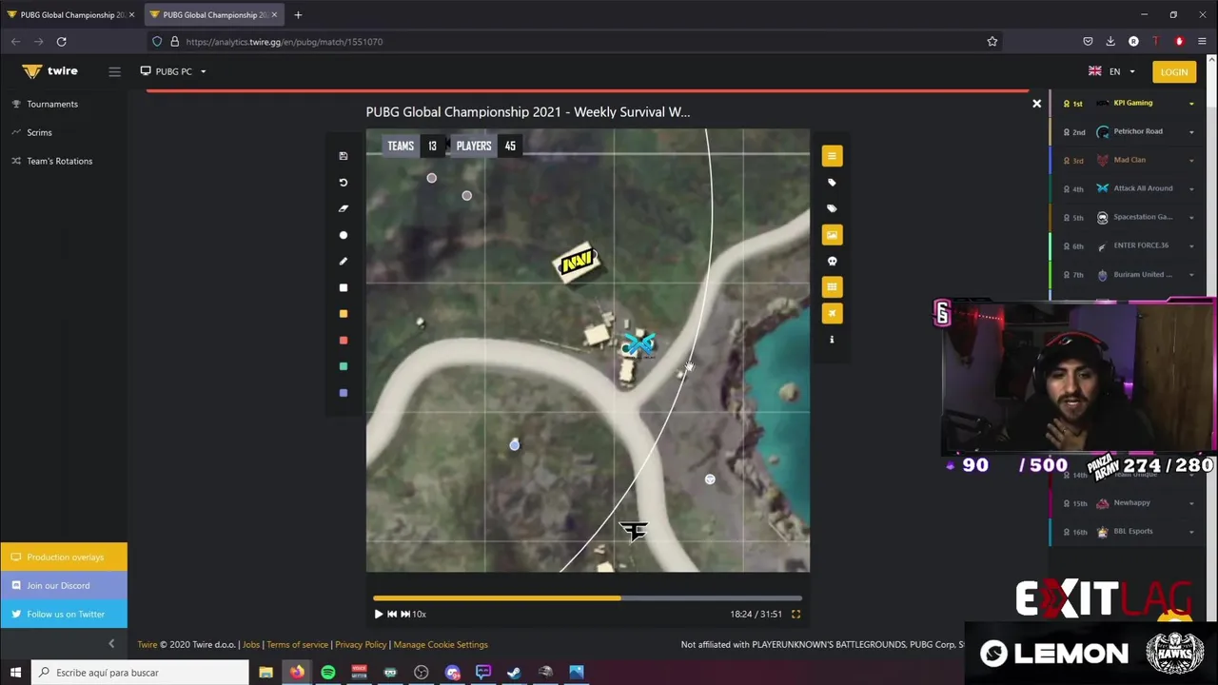Screen dimensions: 1218x685
Task: Expand the Mad Clan team row
Action: [x=1191, y=161]
